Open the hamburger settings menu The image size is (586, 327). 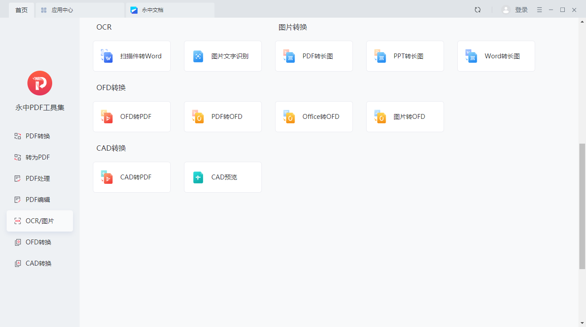539,9
